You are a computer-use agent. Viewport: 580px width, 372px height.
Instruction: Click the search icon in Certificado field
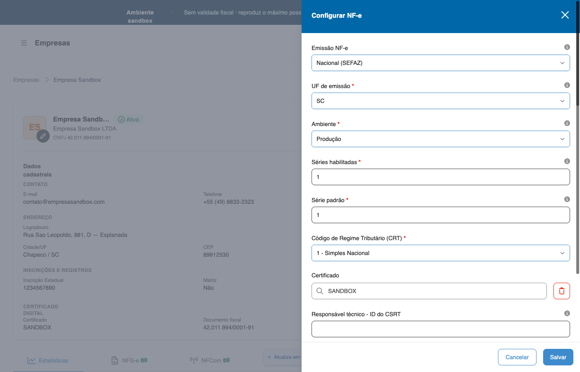[320, 291]
